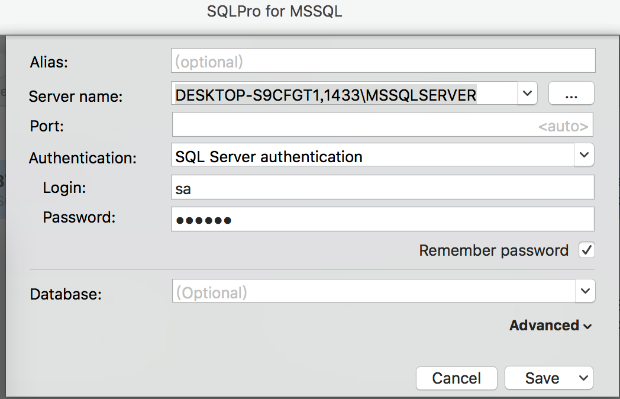The image size is (620, 399).
Task: Save the connection settings
Action: pos(541,378)
